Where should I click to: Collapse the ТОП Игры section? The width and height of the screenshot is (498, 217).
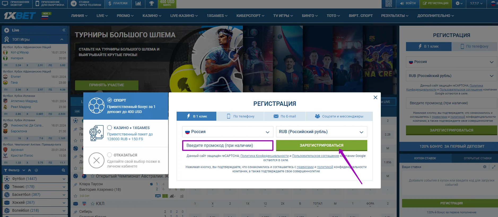(x=62, y=39)
